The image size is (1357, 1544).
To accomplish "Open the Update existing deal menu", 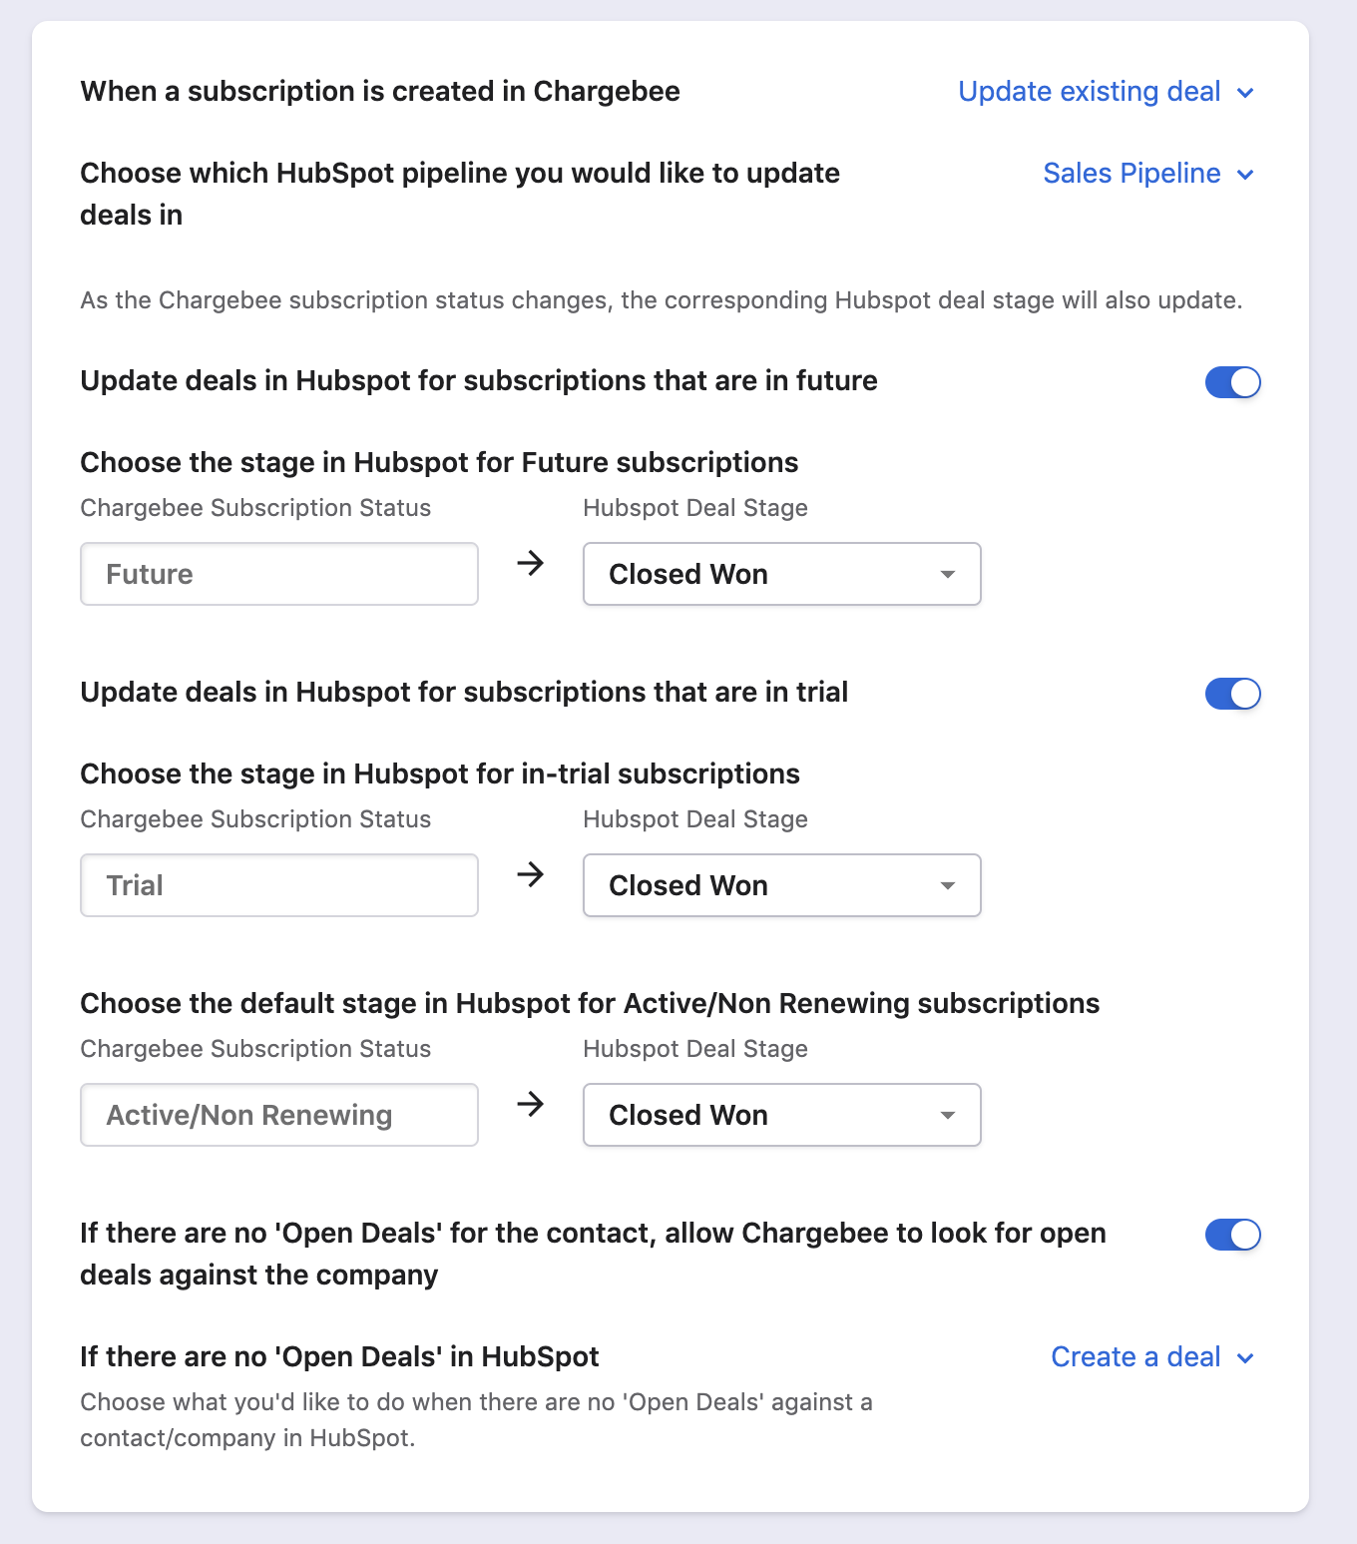I will (x=1089, y=92).
